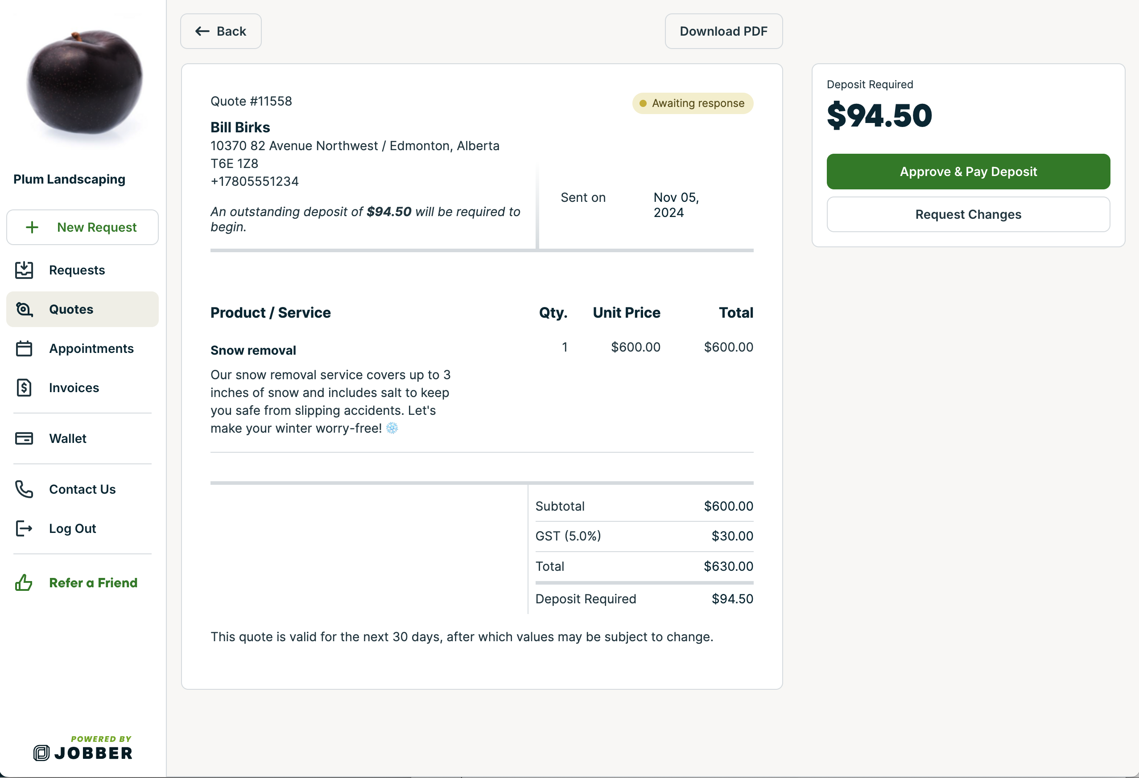Click the Contact Us phone icon
Viewport: 1139px width, 778px height.
click(x=24, y=490)
